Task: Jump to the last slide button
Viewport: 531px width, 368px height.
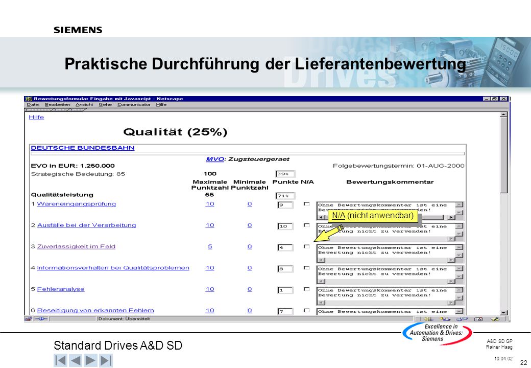Action: [x=105, y=360]
